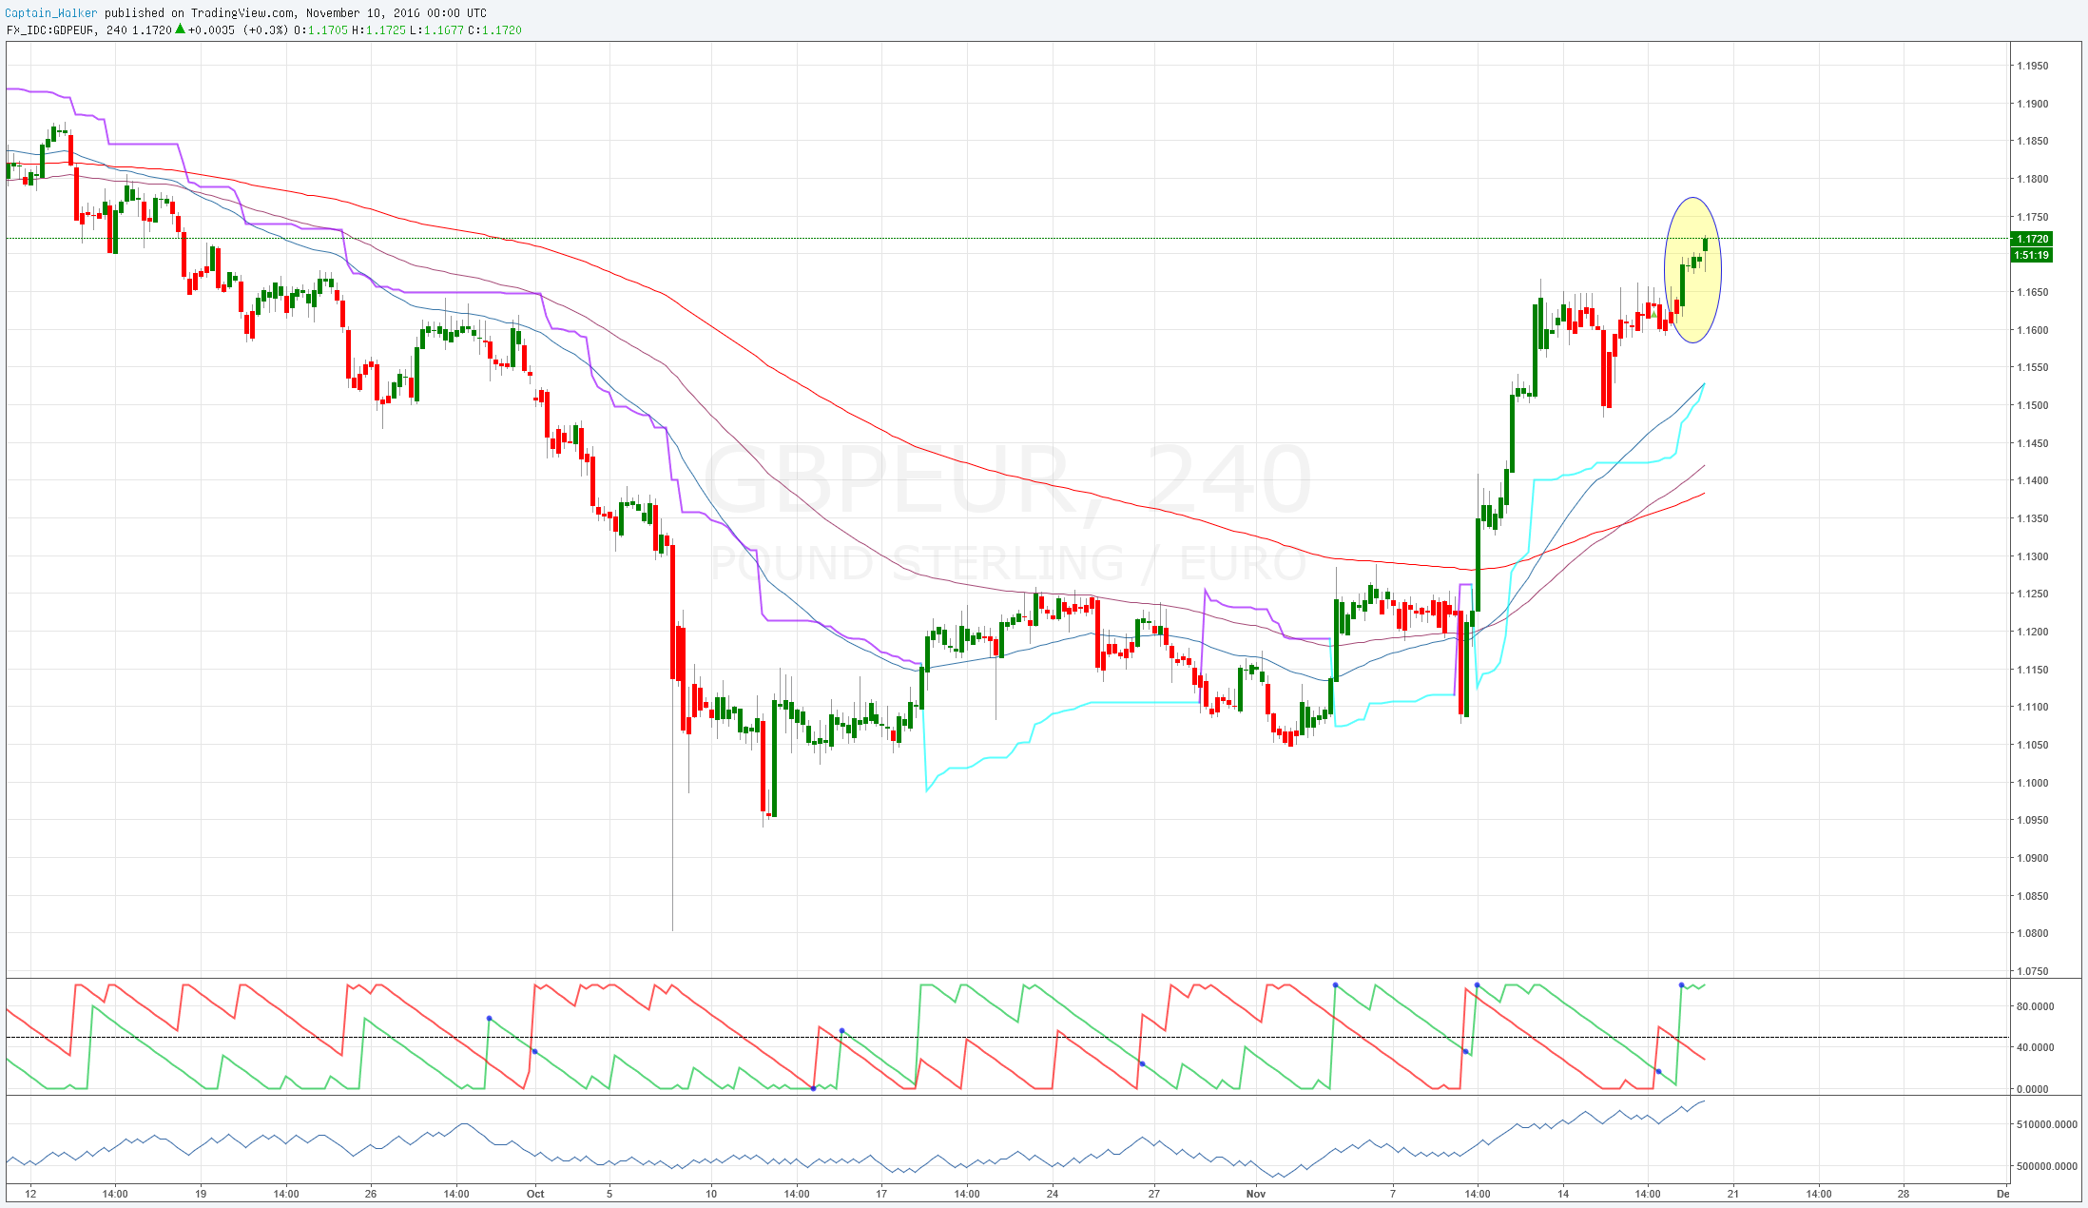Click the green up-arrow change indicator

coord(180,29)
